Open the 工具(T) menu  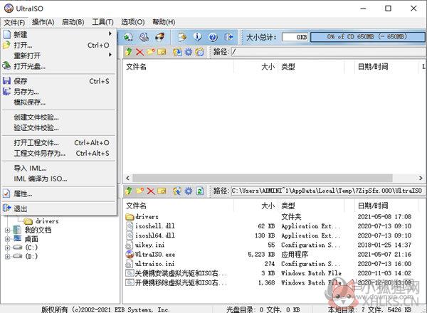(102, 22)
